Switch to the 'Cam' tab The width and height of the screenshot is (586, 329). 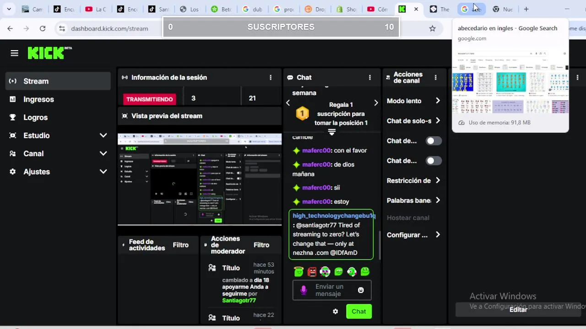32,9
